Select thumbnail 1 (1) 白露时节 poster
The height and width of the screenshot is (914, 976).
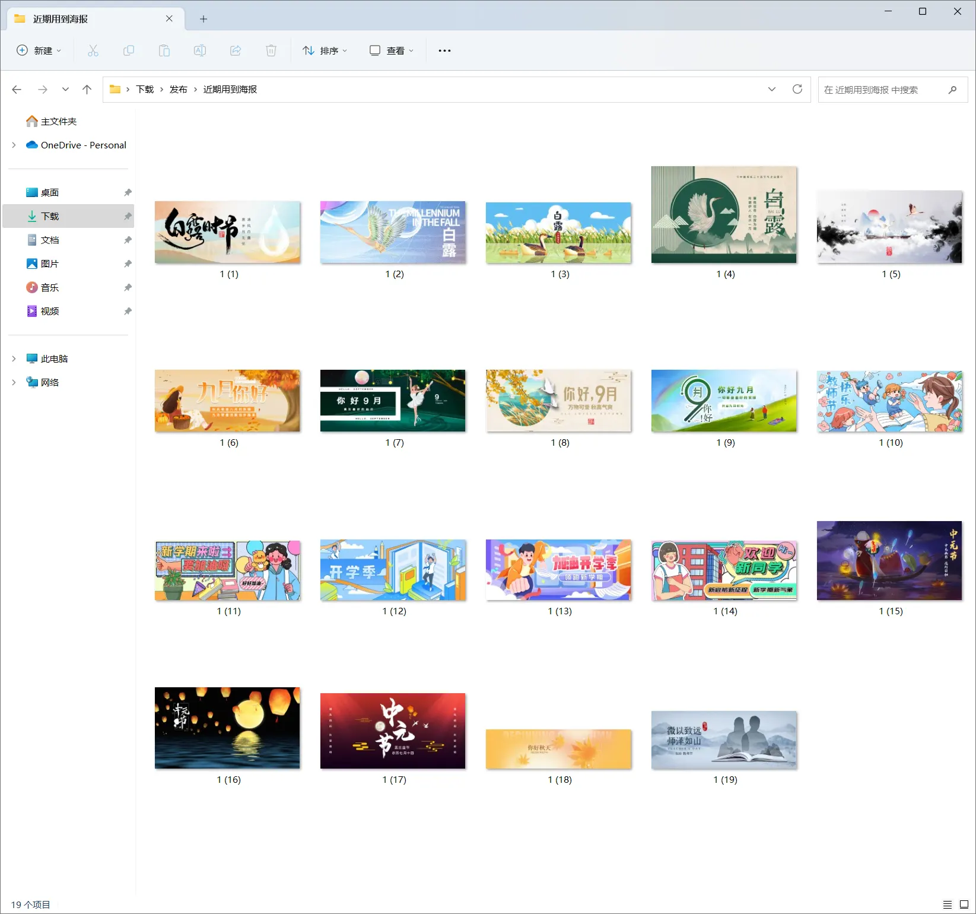click(x=227, y=232)
